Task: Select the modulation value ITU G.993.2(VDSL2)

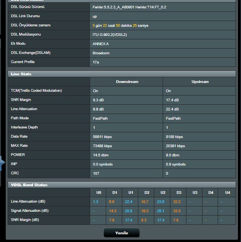Action: point(110,34)
